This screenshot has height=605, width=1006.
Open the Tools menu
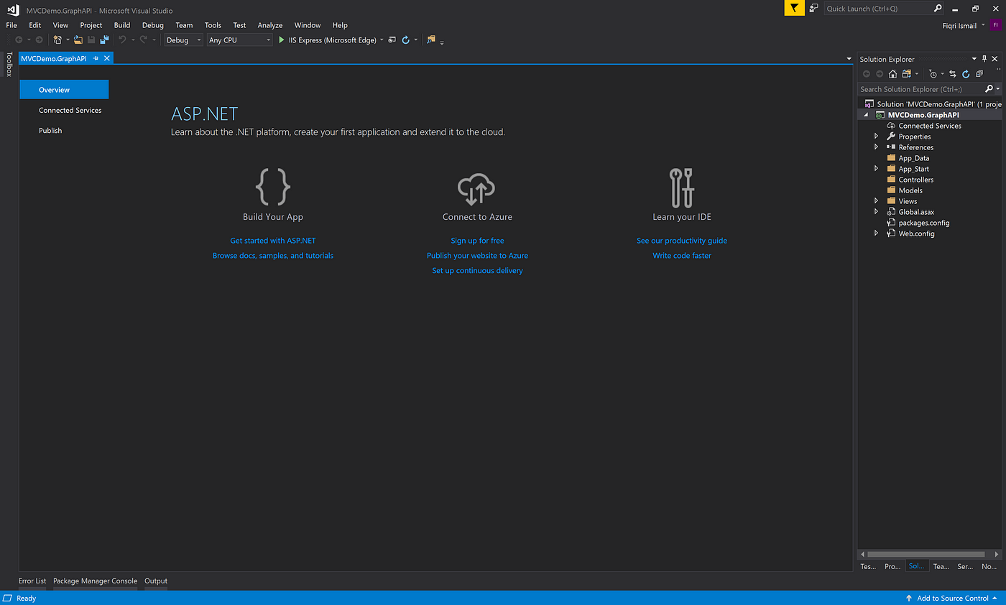click(x=213, y=25)
